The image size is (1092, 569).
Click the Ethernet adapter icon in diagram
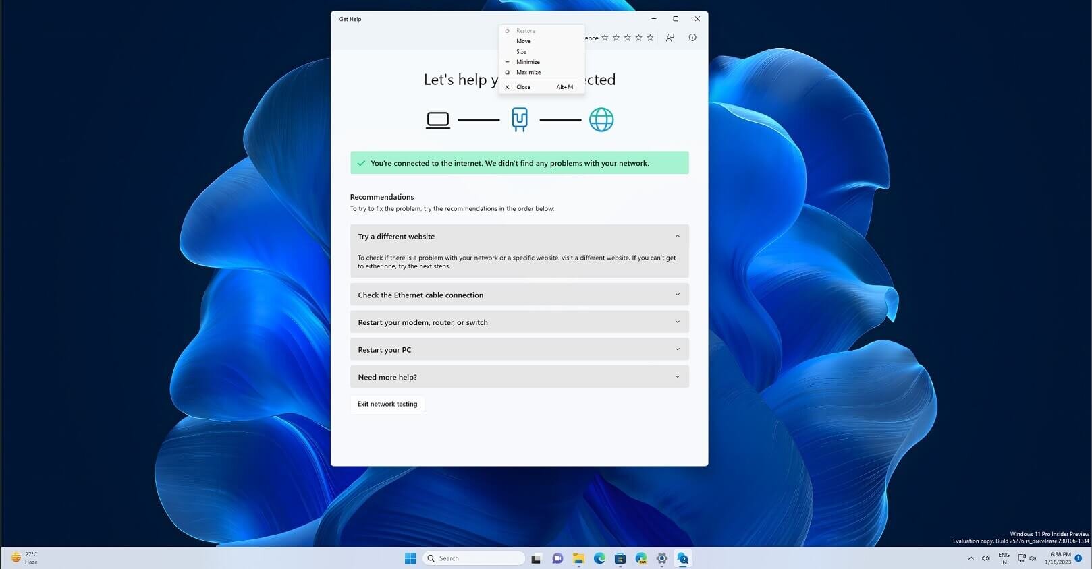coord(520,119)
